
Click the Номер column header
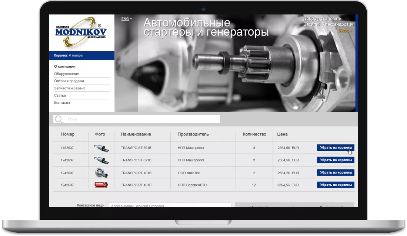coord(68,134)
